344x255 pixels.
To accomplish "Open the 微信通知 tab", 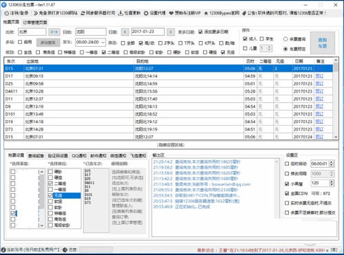I will [118, 156].
